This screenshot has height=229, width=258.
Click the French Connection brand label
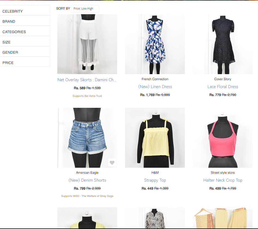155,79
